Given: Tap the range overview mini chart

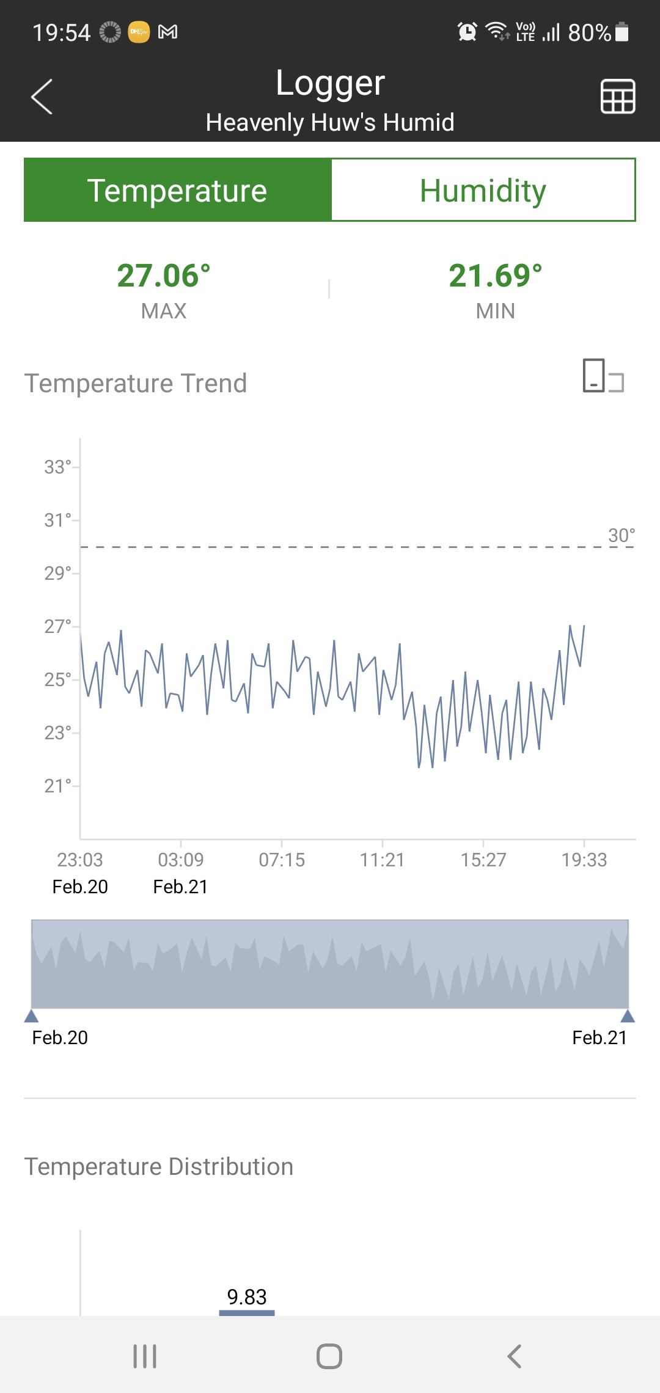Looking at the screenshot, I should (x=330, y=964).
